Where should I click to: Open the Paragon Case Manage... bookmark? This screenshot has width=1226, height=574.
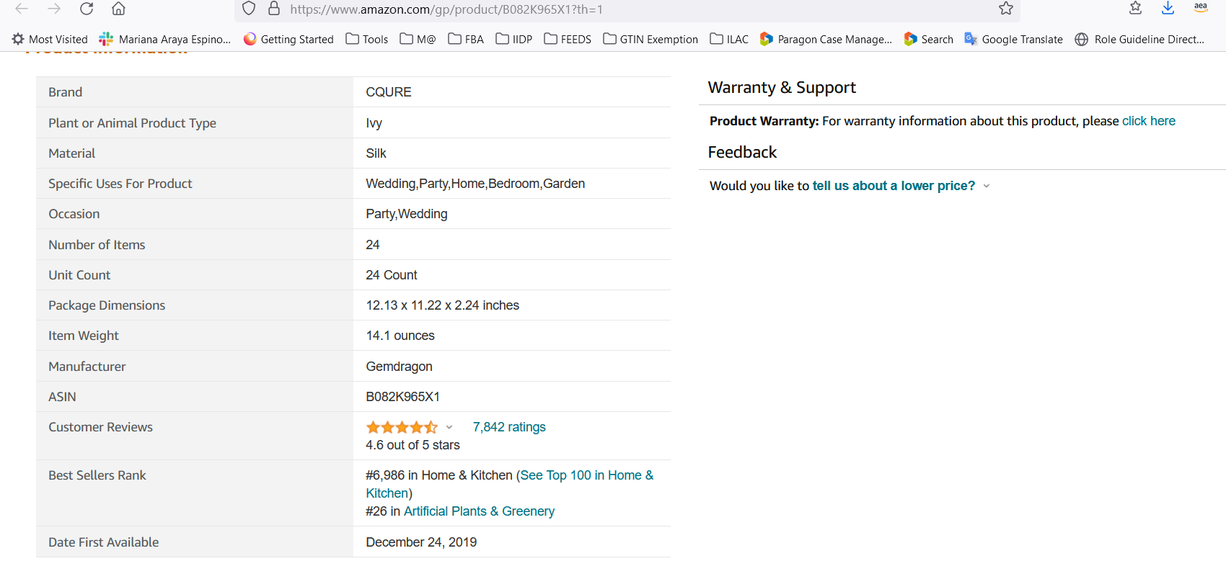coord(826,39)
